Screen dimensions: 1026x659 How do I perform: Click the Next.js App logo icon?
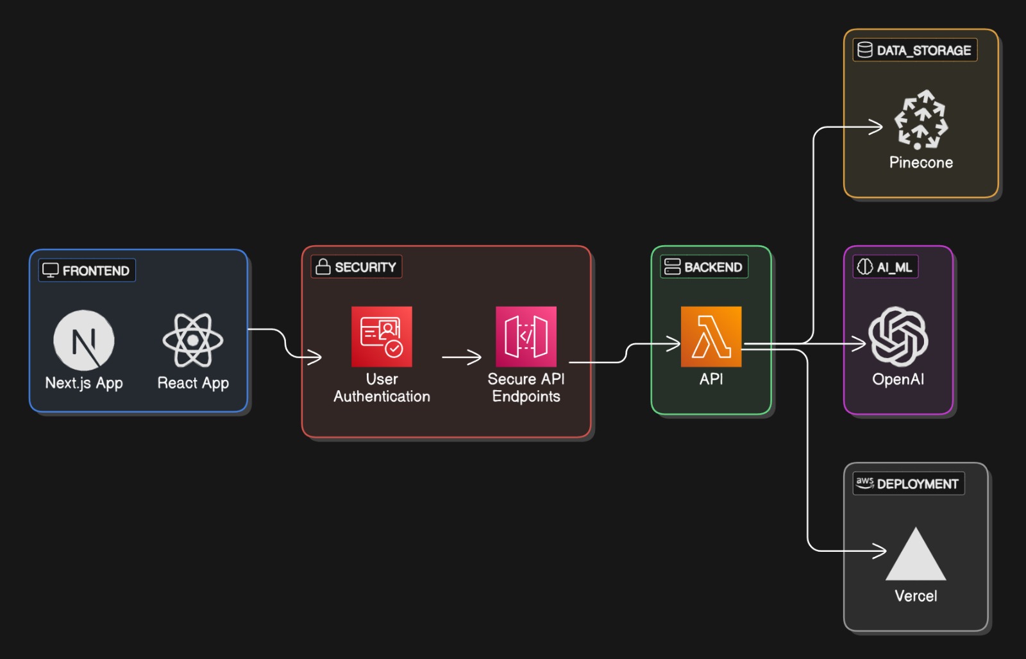click(84, 340)
